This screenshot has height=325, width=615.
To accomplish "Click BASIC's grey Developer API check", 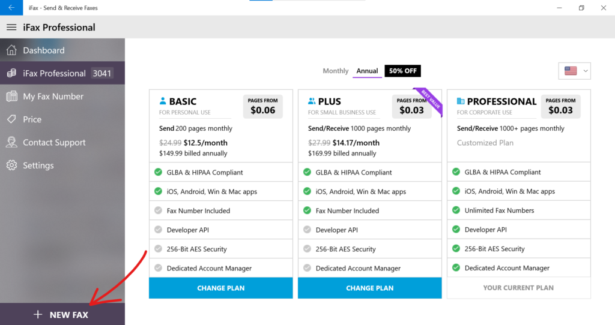I will [158, 230].
